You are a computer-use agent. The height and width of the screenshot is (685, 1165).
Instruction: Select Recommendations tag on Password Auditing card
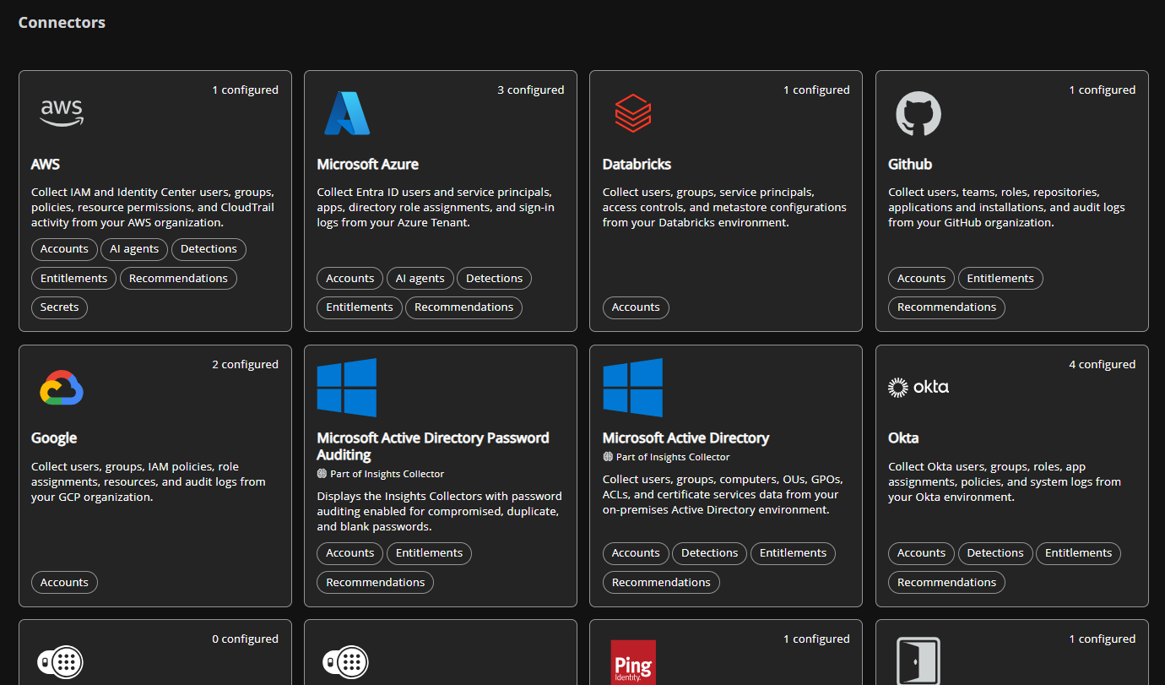coord(375,582)
